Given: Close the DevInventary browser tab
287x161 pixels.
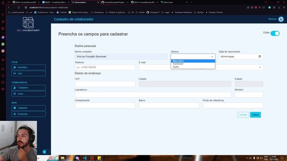Looking at the screenshot, I should click(98, 2).
